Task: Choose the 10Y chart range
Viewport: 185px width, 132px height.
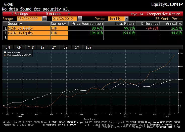Action: pyautogui.click(x=88, y=47)
